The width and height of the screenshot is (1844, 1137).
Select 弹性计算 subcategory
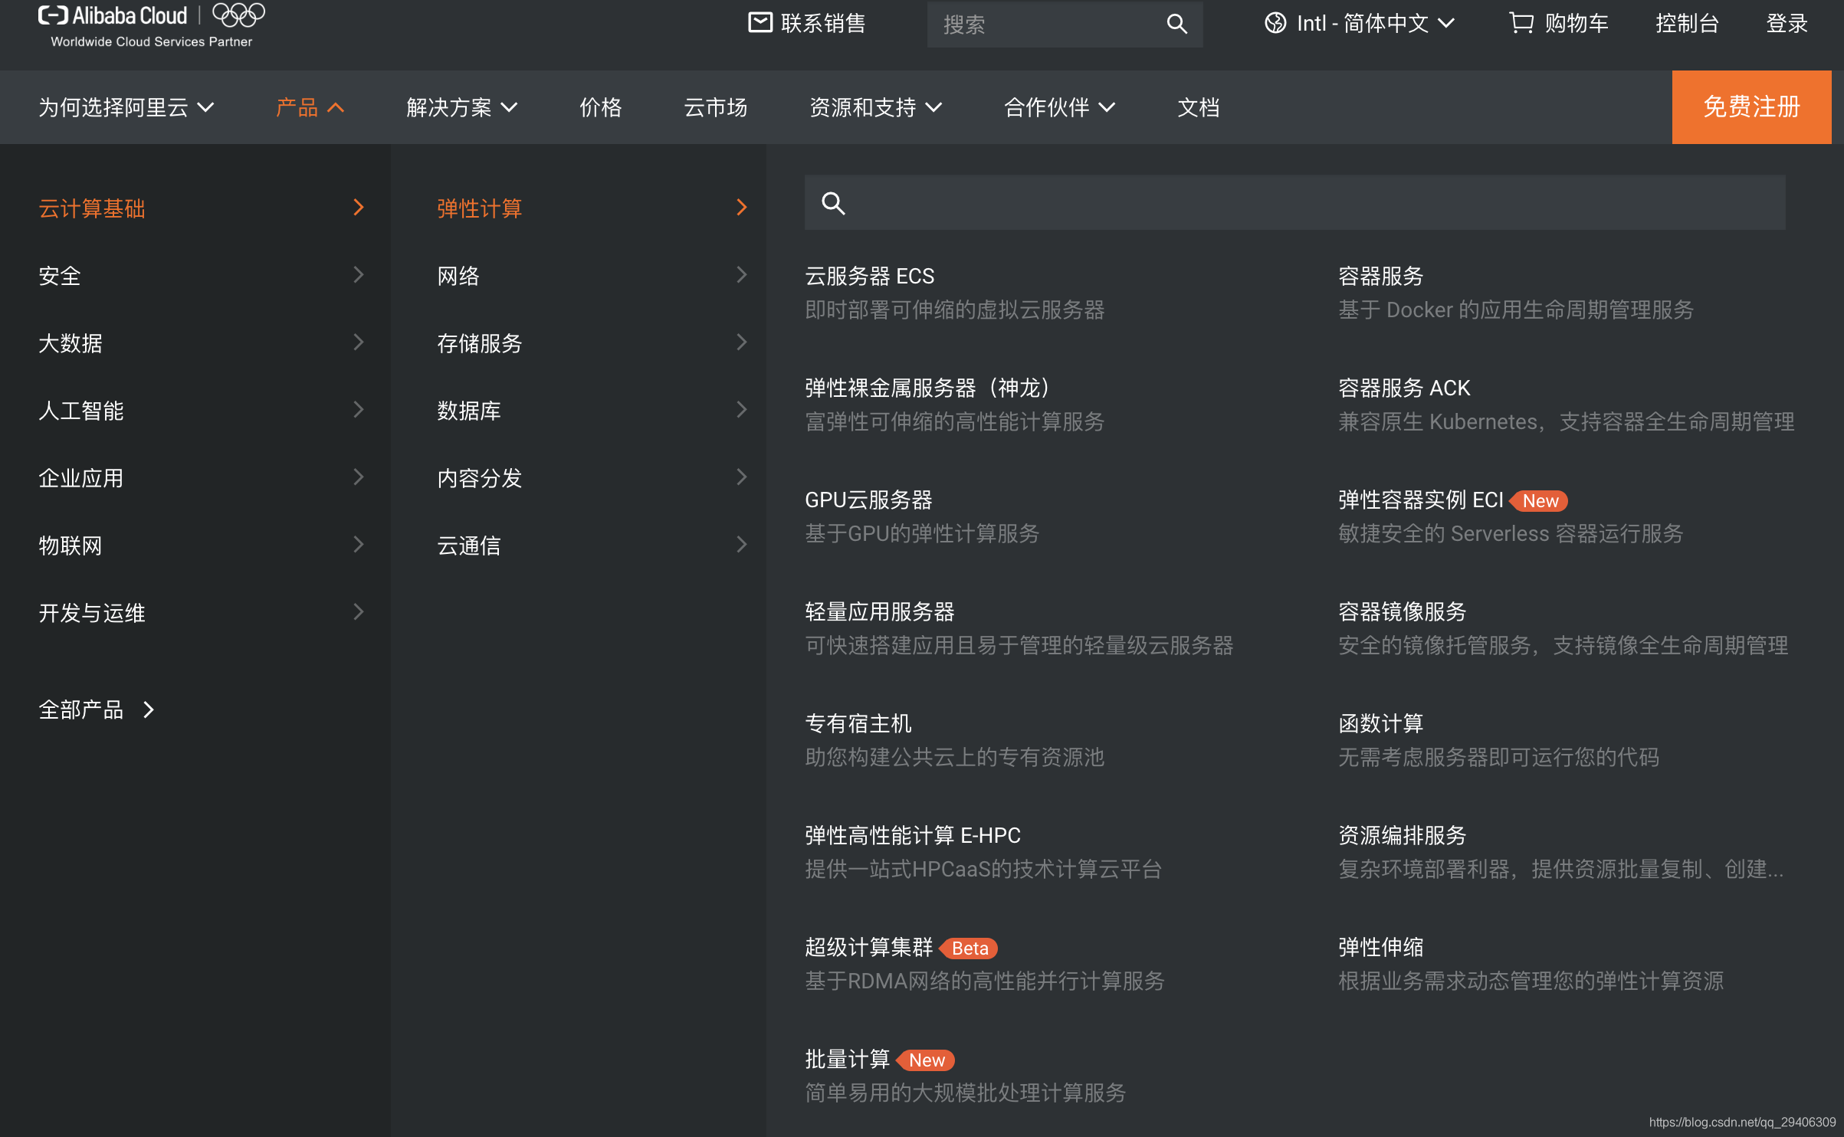pos(480,208)
